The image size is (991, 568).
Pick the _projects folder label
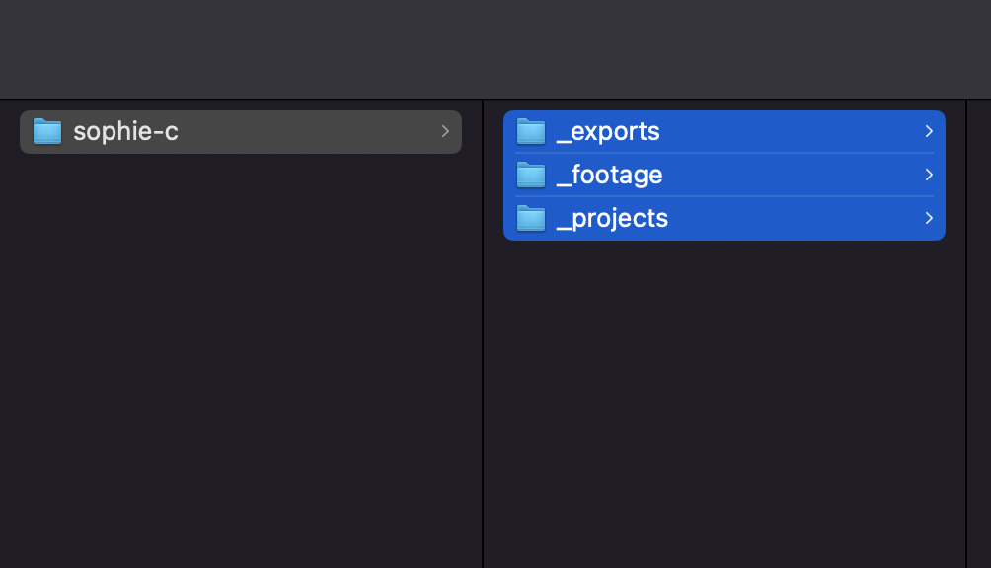612,218
